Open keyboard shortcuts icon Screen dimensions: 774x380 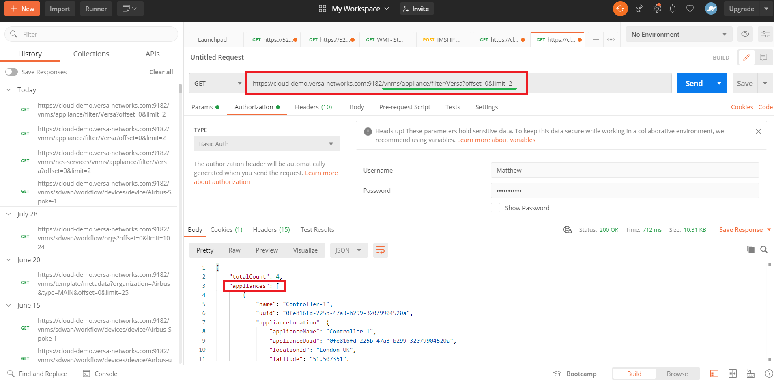[751, 374]
